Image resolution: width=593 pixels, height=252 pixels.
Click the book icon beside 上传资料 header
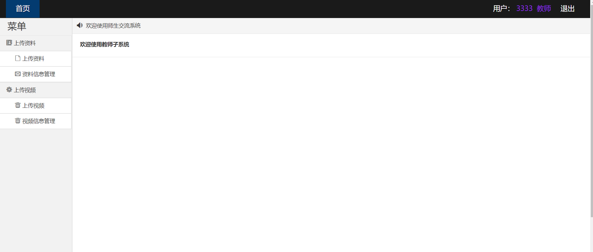pos(9,43)
